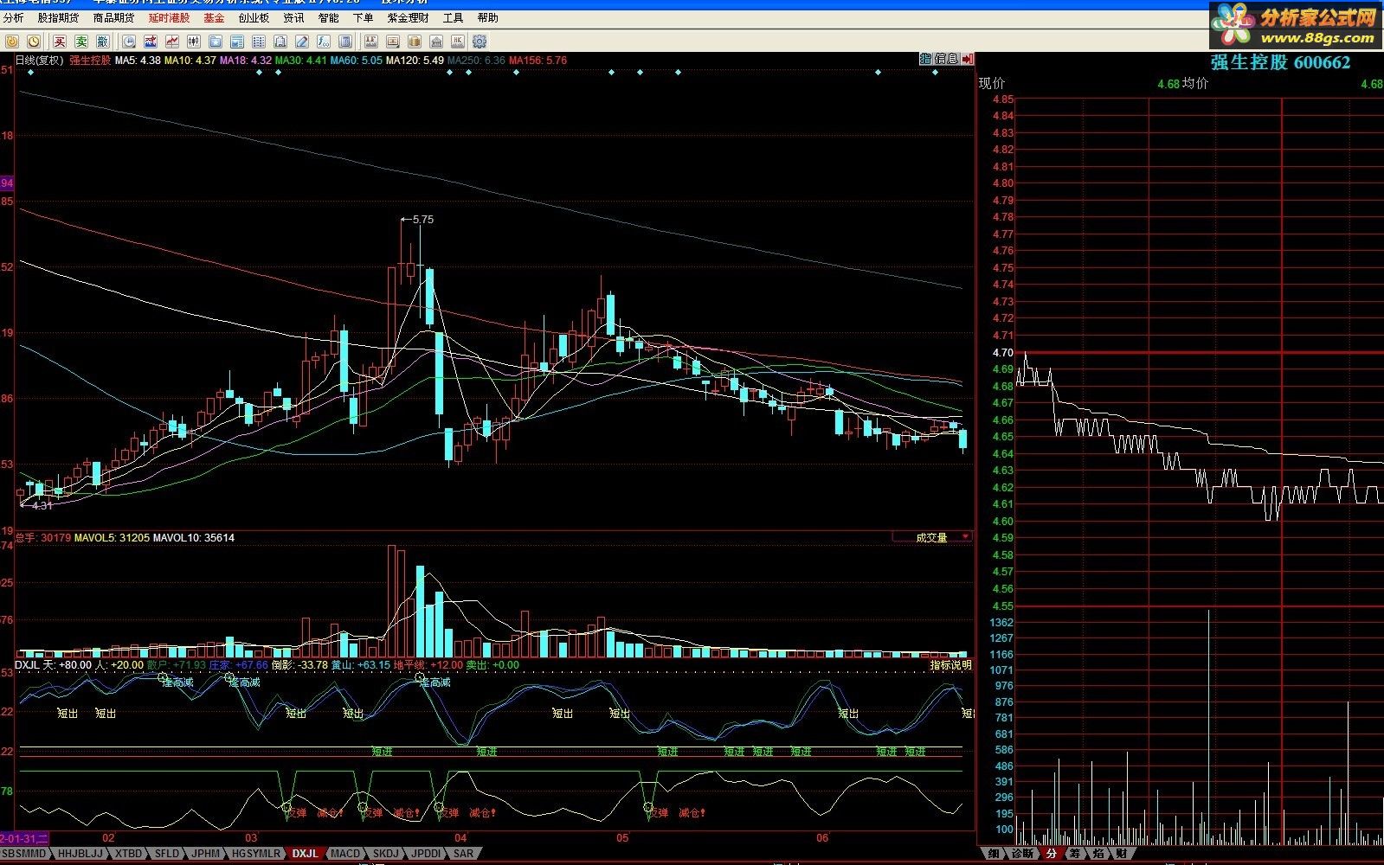Viewport: 1384px width, 865px height.
Task: Open the calculator icon
Action: (345, 42)
